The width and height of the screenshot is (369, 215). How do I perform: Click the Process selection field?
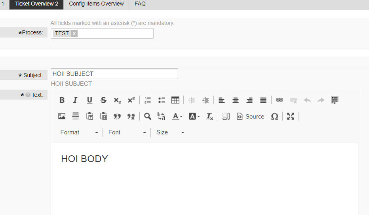[x=102, y=33]
